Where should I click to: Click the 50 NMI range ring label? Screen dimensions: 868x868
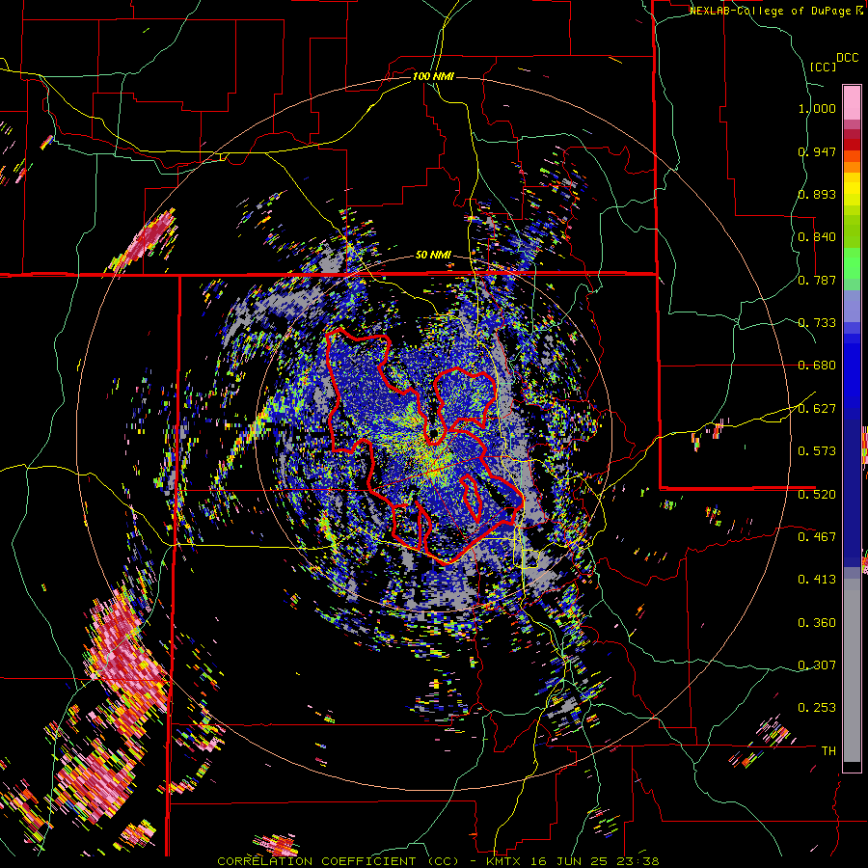click(x=433, y=256)
